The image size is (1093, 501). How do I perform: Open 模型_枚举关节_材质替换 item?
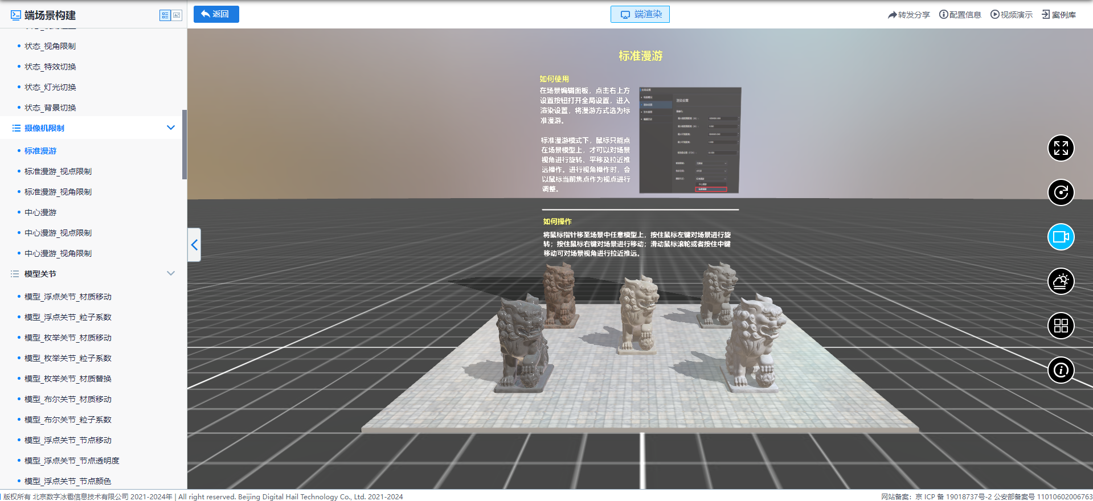(68, 379)
